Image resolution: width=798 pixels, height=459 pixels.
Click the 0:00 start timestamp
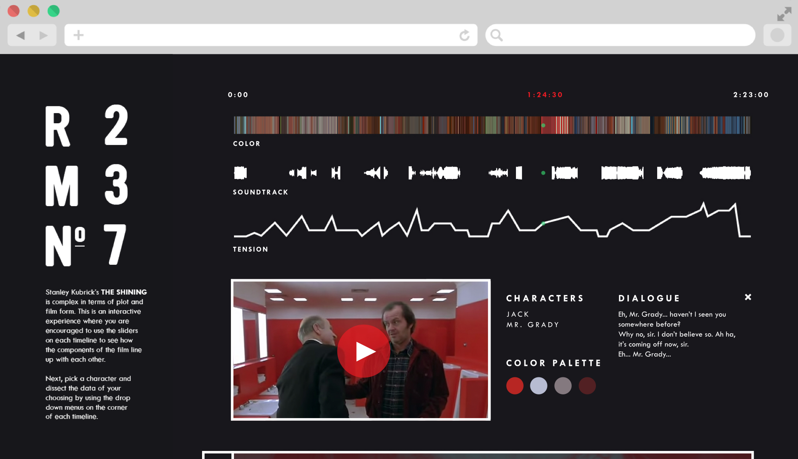[x=238, y=95]
